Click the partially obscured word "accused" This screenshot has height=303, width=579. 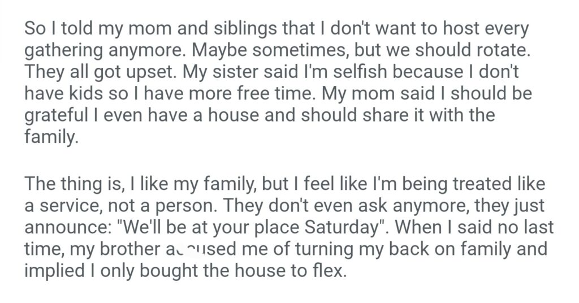pos(192,249)
